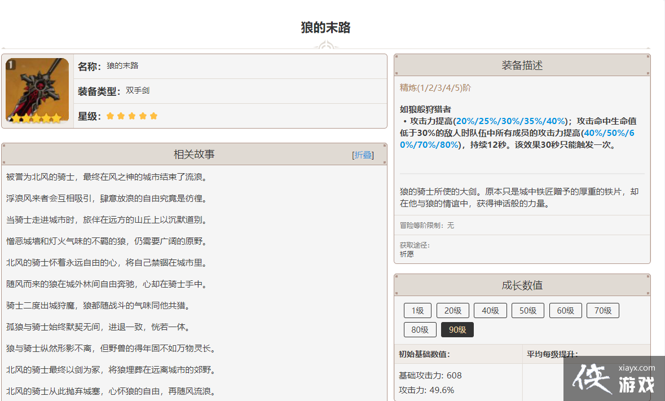The height and width of the screenshot is (401, 665).
Task: Click the blue attack percentage values text
Action: (510, 121)
